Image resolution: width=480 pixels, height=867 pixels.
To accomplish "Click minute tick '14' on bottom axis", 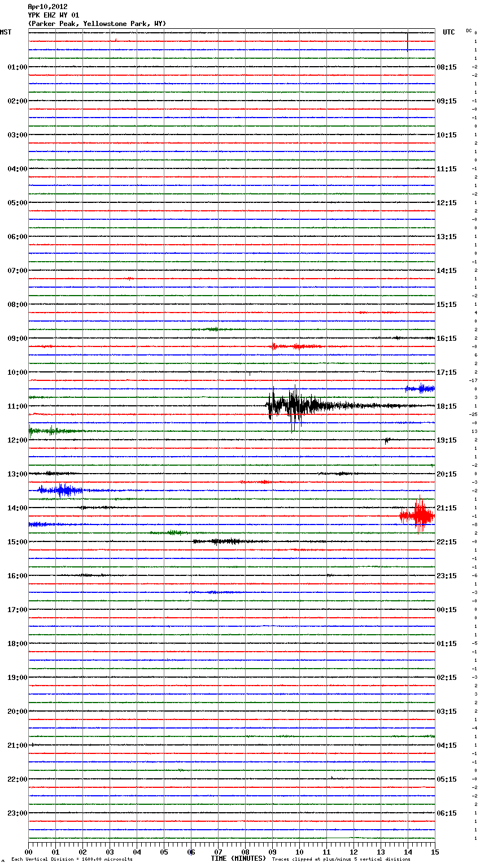I will 408,852.
